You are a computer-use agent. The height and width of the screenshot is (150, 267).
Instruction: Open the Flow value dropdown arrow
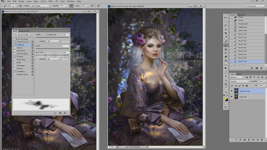88,6
